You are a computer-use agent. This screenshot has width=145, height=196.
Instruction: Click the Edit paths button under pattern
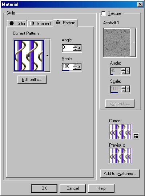point(32,79)
